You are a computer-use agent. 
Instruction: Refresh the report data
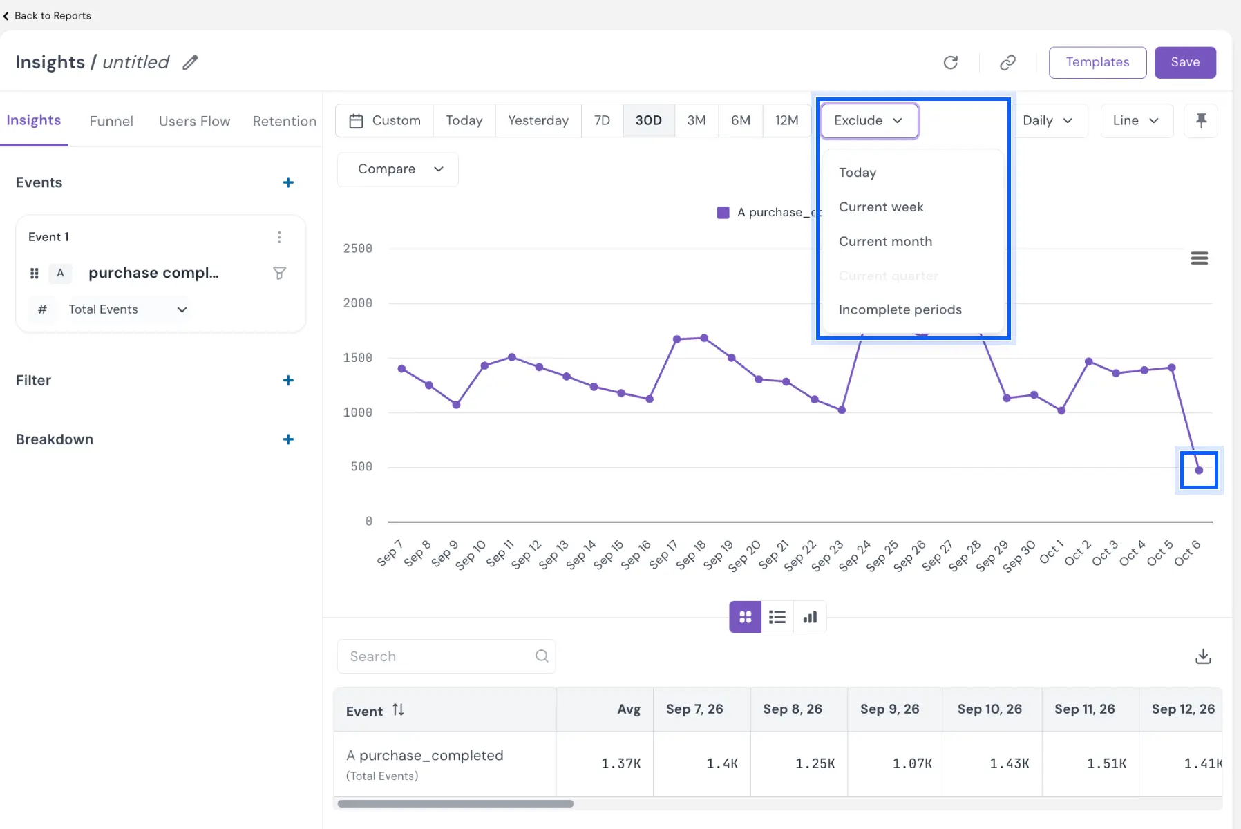pyautogui.click(x=951, y=63)
